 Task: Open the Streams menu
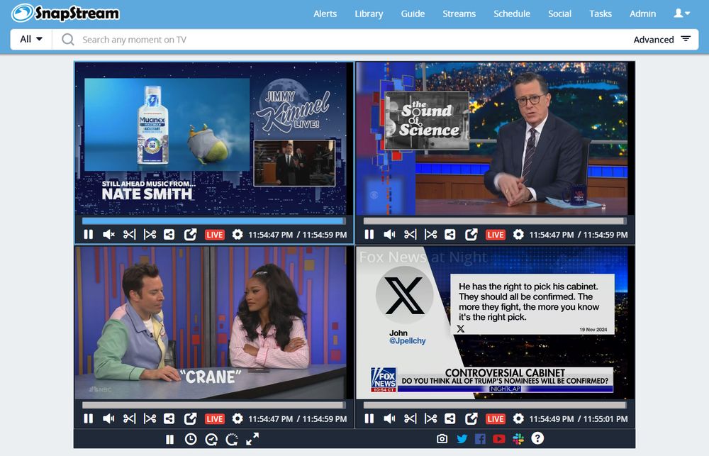(459, 13)
